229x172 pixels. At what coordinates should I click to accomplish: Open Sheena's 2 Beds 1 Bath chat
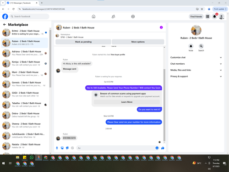pos(24,125)
